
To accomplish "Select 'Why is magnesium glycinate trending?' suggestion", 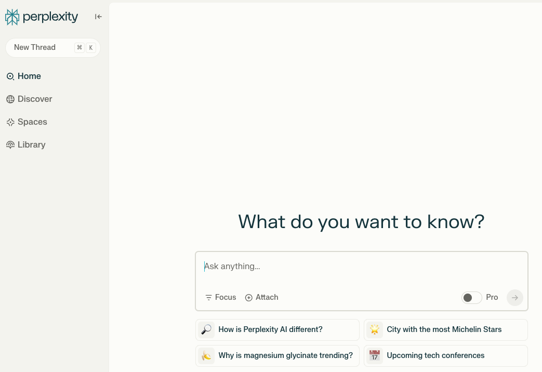I will 277,356.
